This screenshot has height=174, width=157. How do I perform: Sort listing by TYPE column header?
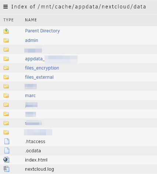click(x=8, y=20)
